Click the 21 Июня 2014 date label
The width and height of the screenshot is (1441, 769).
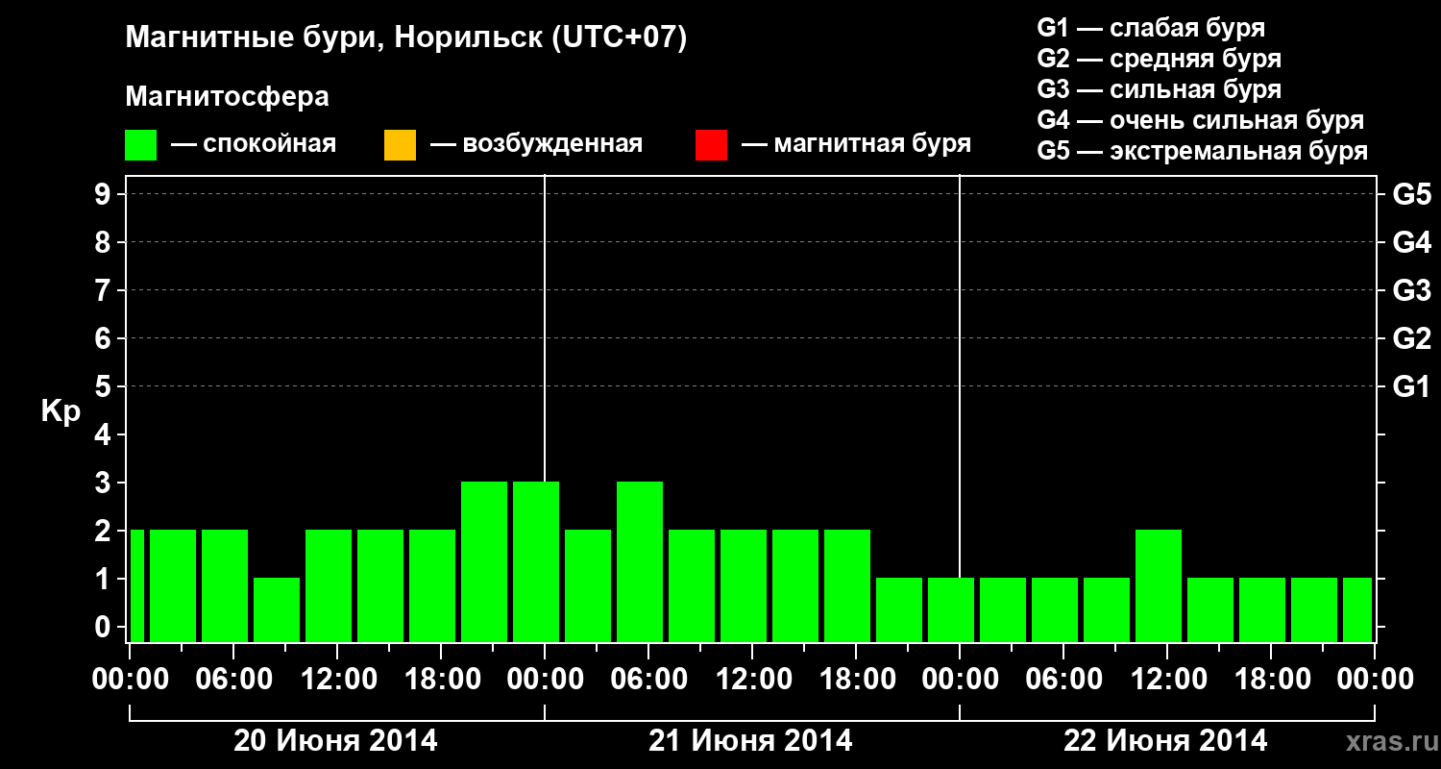tap(750, 741)
